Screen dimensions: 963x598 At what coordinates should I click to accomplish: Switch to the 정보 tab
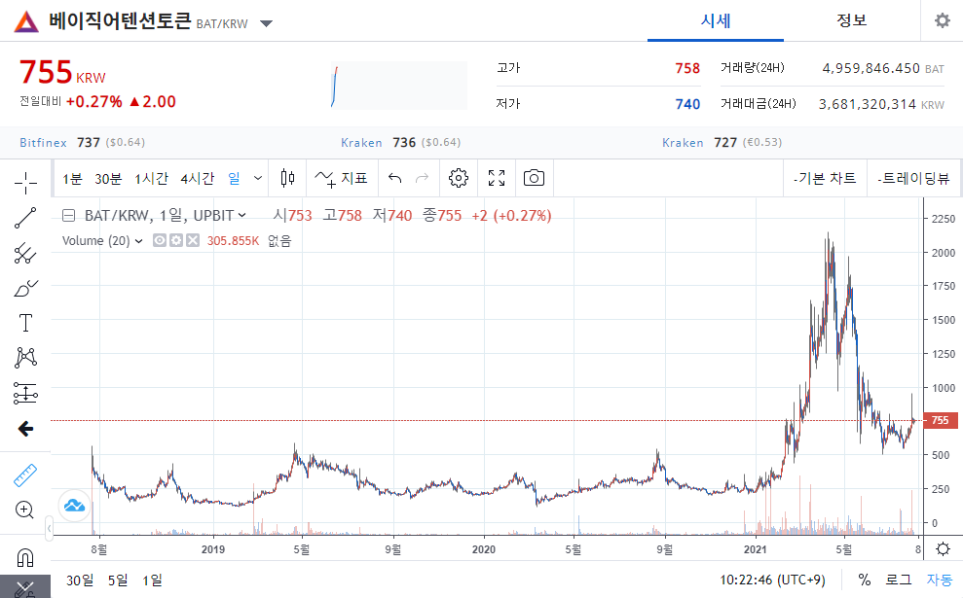tap(852, 20)
